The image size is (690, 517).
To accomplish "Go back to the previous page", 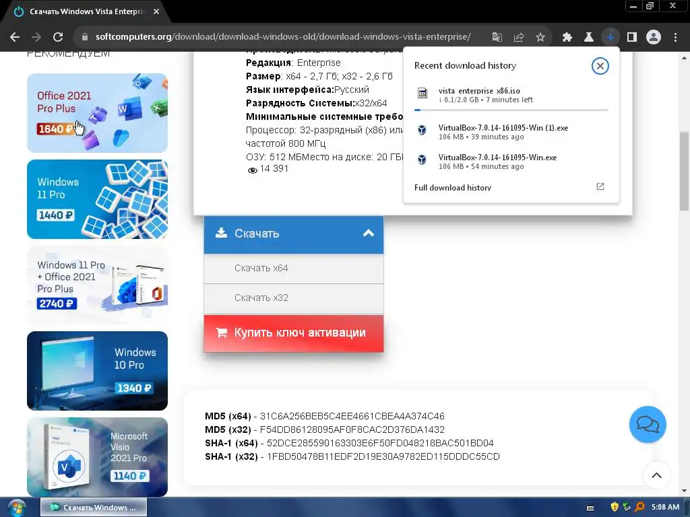I will pos(15,37).
